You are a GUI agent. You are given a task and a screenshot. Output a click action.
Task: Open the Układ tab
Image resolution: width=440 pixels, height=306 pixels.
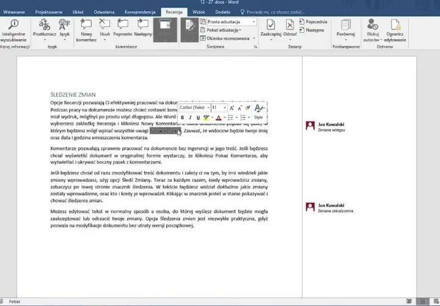tap(78, 12)
